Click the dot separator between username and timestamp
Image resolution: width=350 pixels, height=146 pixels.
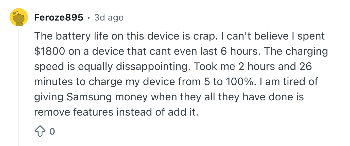pos(89,18)
